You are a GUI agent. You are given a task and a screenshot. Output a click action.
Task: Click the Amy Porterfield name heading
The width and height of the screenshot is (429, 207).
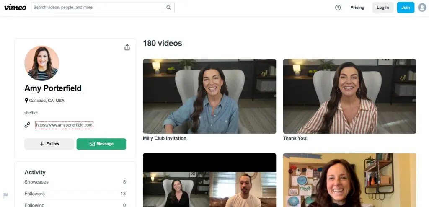[53, 88]
